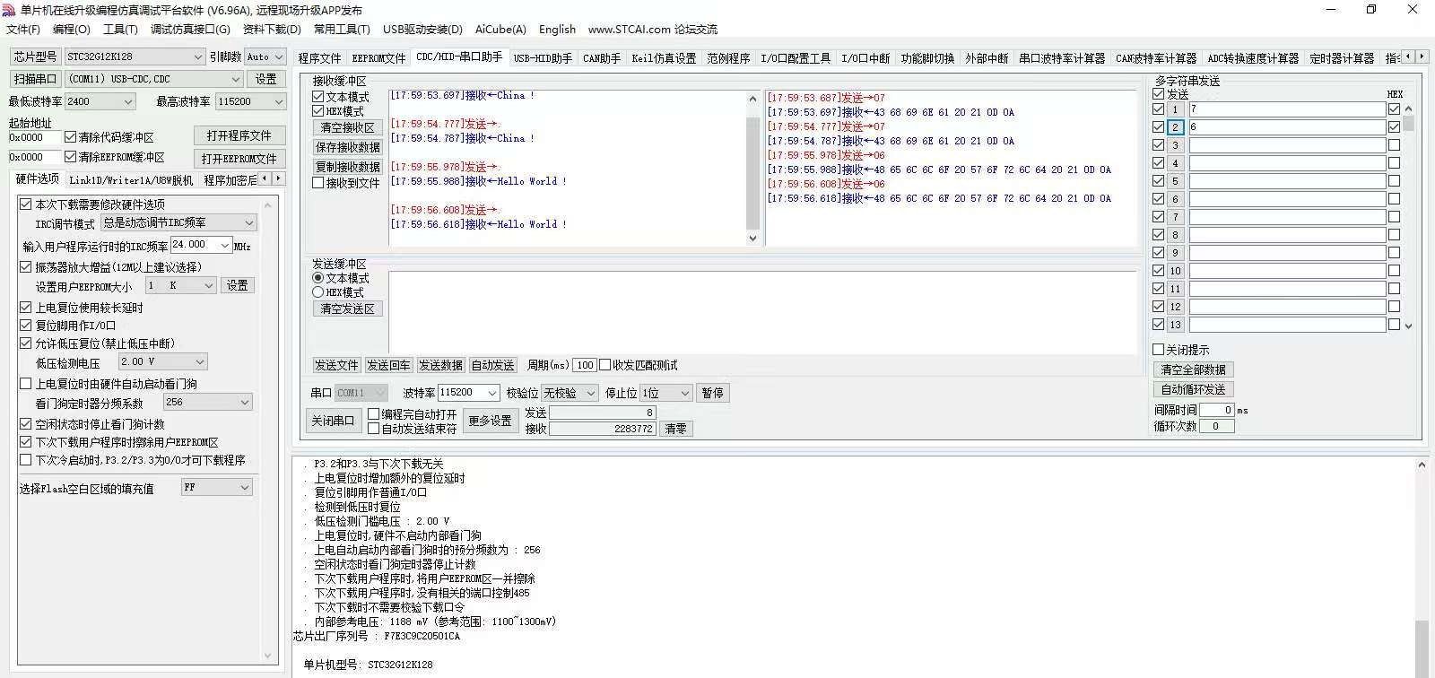Enable 接收到文件 checkbox

click(x=318, y=183)
